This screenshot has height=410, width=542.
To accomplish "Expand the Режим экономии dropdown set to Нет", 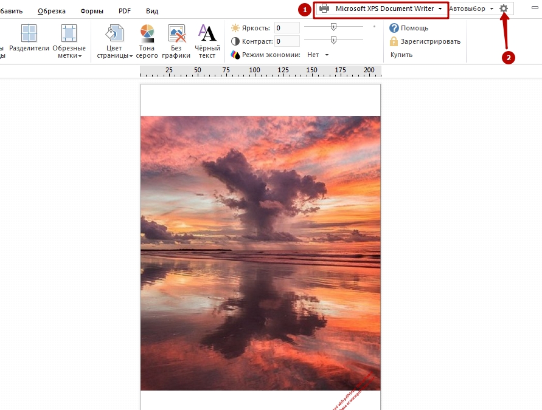I will pyautogui.click(x=318, y=55).
